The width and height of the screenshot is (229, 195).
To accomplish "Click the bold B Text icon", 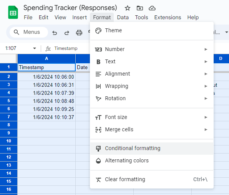I will 98,62.
